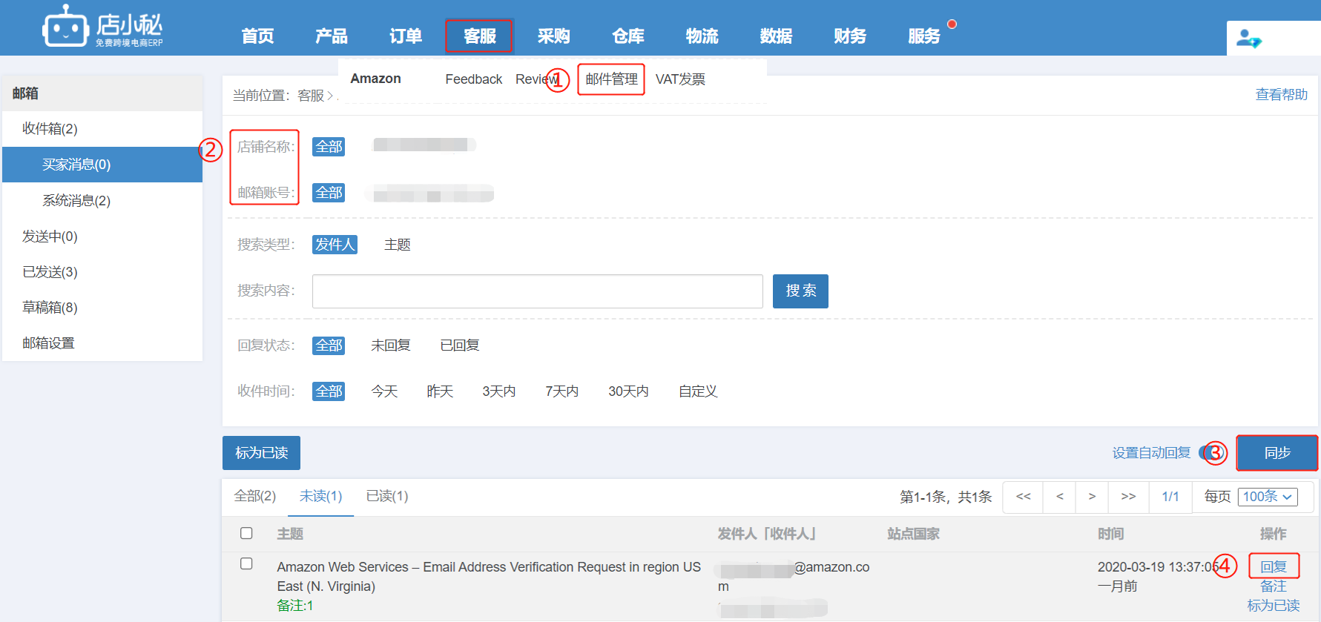This screenshot has height=622, width=1321.
Task: Switch to the 未读(1) tab
Action: (x=320, y=496)
